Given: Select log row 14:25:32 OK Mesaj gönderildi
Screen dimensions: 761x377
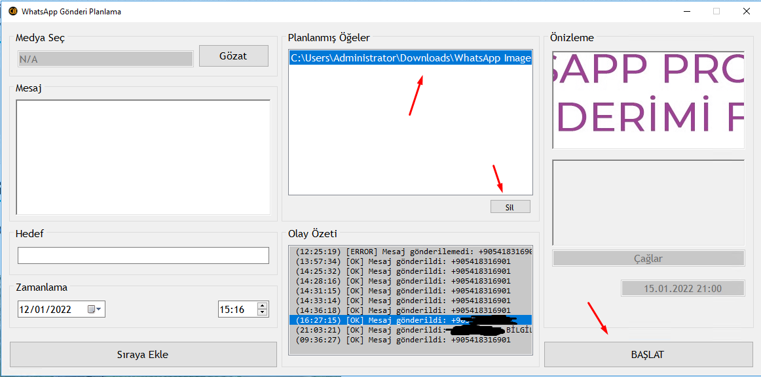Looking at the screenshot, I should click(411, 271).
